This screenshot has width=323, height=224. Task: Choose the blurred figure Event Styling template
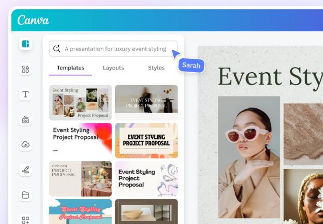pos(146,102)
